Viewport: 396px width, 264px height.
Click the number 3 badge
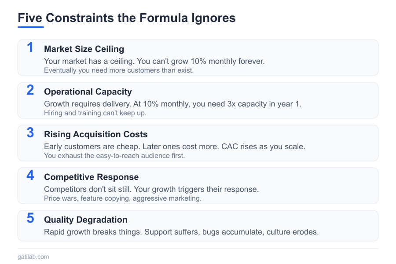click(30, 133)
